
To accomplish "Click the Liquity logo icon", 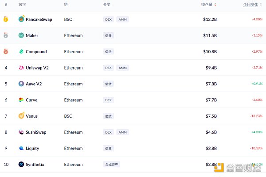I will tap(21, 148).
